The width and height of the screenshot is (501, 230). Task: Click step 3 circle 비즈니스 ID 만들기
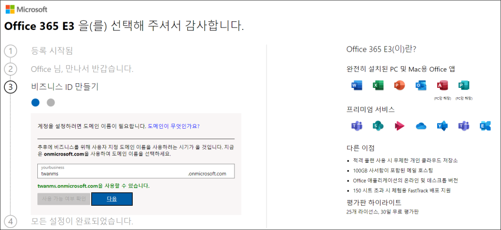click(10, 87)
